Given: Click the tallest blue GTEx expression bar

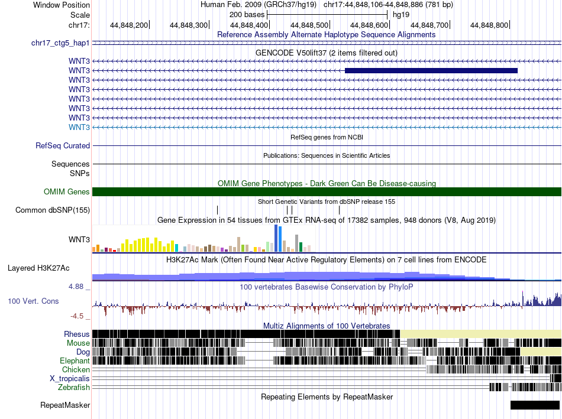Looking at the screenshot, I should [276, 239].
